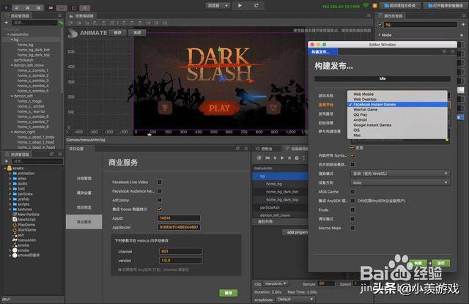Click the white color swatch in inspector
This screenshot has height=304, width=469.
461,89
